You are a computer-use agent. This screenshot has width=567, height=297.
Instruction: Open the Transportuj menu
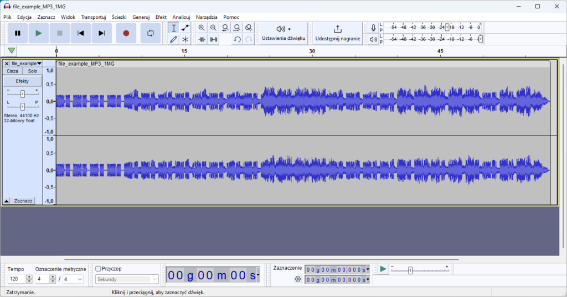(93, 17)
